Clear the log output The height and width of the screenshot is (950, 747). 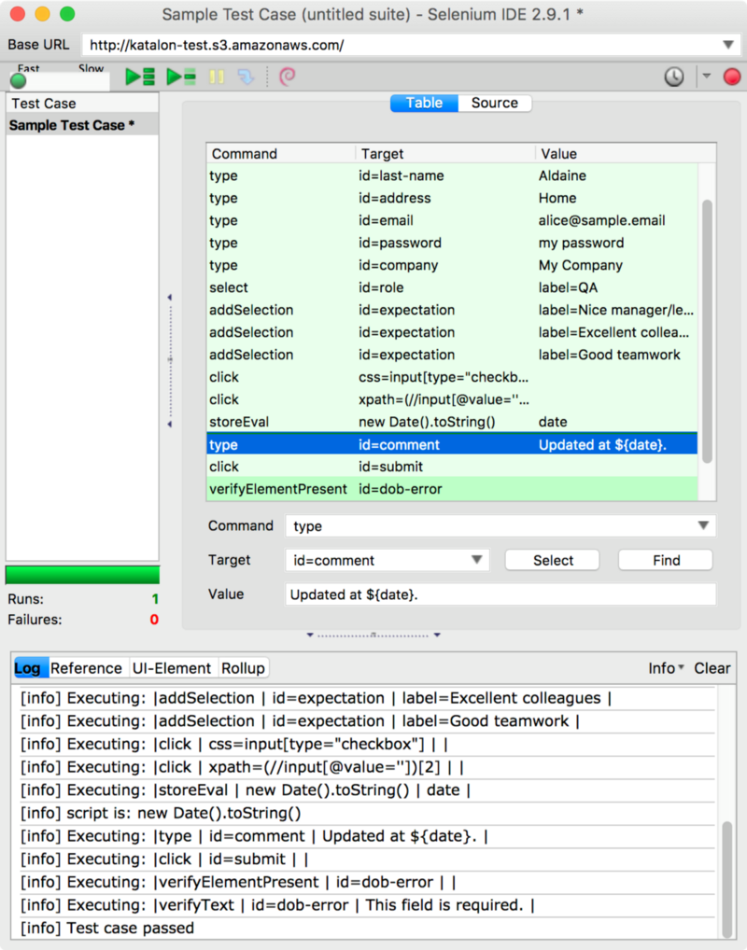tap(712, 668)
